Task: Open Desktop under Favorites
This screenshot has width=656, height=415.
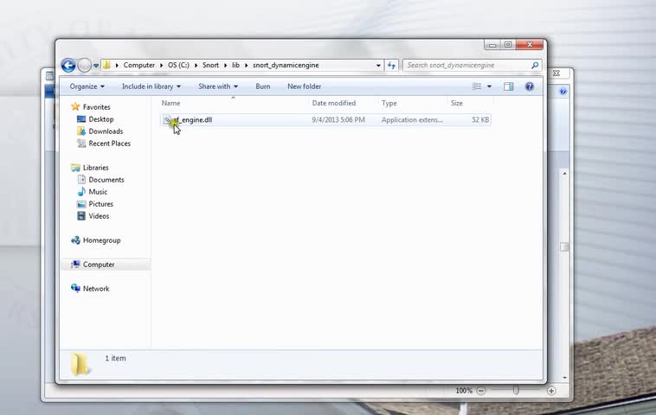Action: tap(101, 119)
